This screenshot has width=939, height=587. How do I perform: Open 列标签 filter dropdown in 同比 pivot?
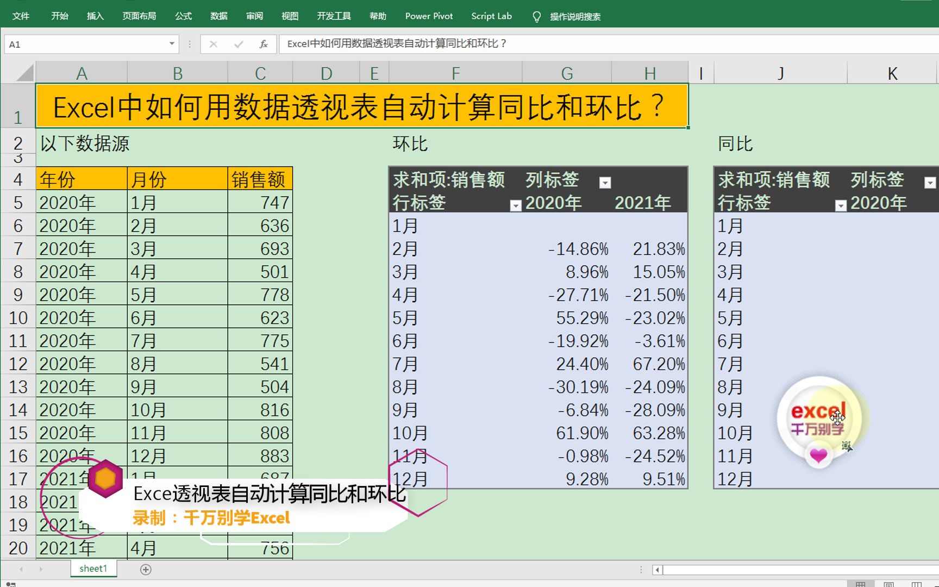930,183
